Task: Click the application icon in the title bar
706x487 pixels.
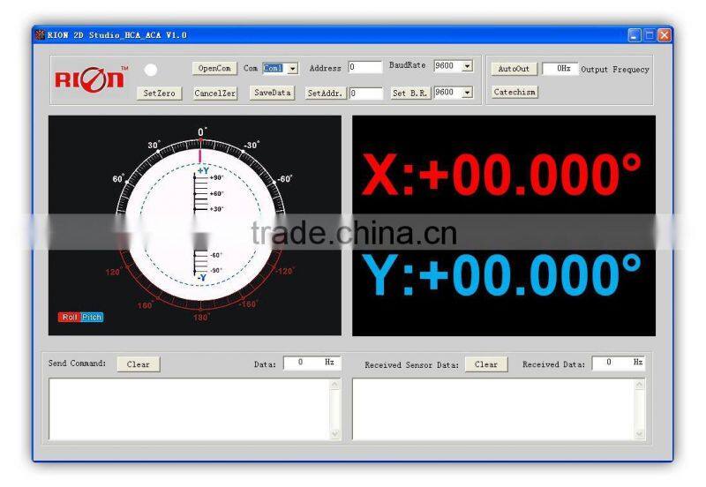Action: (x=41, y=34)
